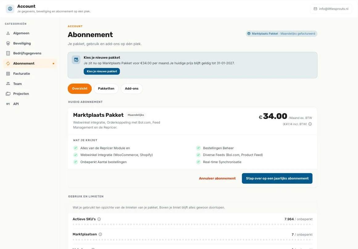Click the Beveiliging shield icon
This screenshot has width=358, height=249.
tap(8, 43)
